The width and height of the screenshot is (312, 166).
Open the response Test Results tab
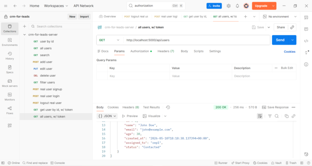point(151,107)
